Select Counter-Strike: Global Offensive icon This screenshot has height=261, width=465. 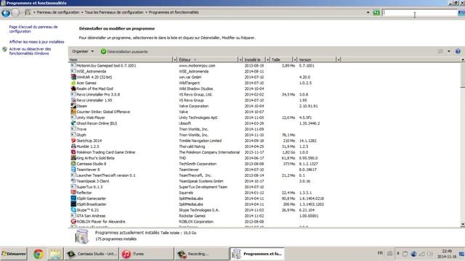[x=73, y=112]
